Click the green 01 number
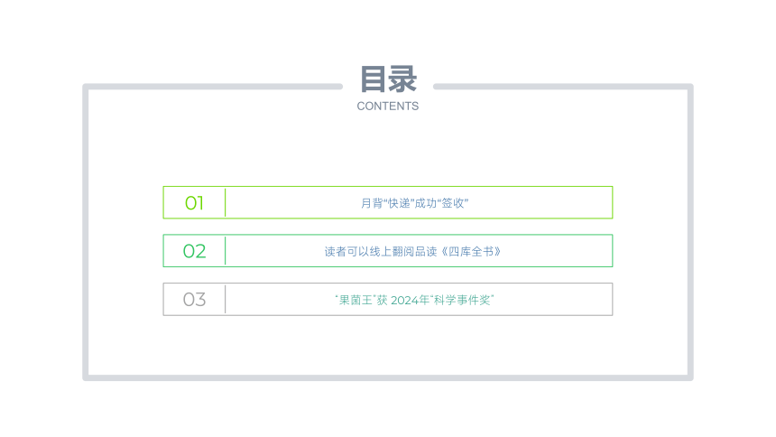The image size is (776, 437). (194, 202)
